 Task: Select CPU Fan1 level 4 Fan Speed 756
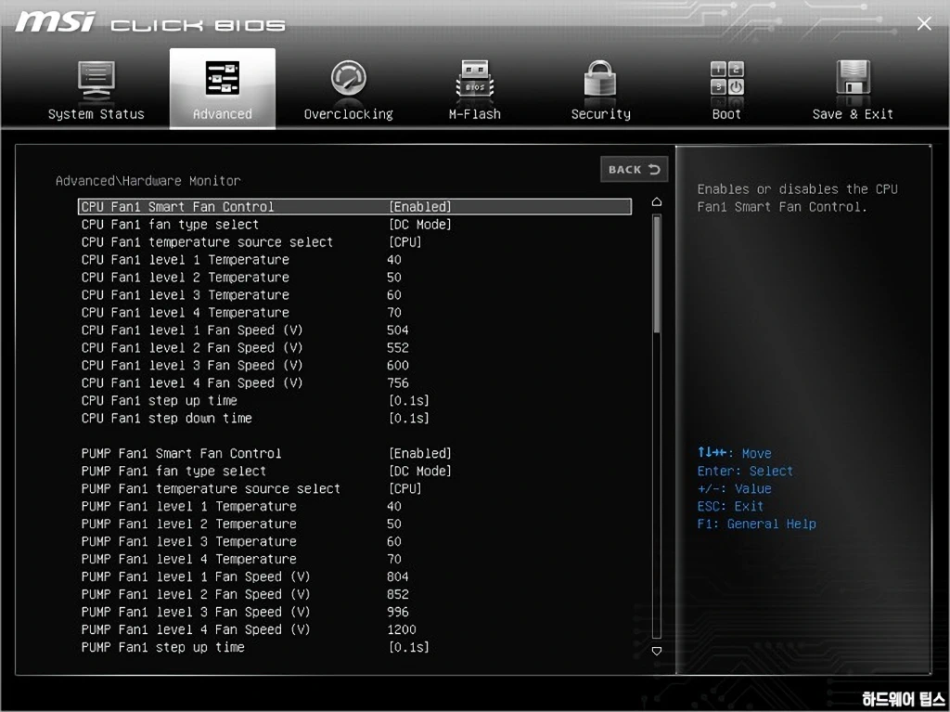397,382
